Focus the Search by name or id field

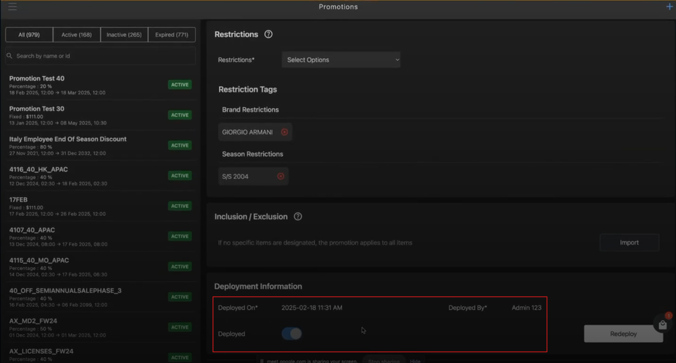[x=100, y=55]
